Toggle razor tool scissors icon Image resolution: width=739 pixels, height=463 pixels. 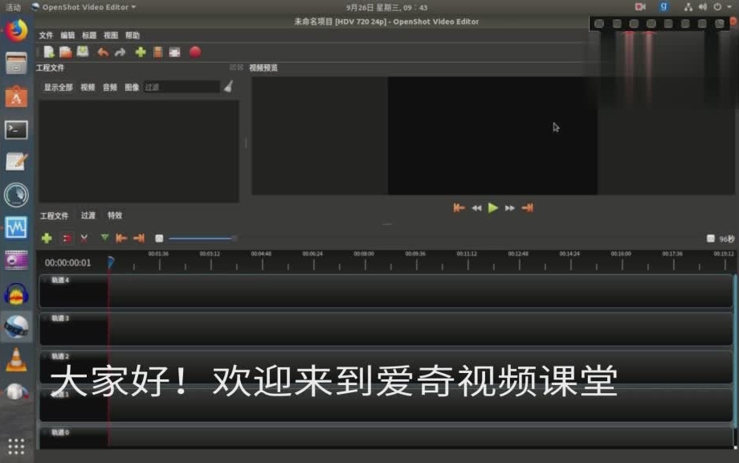84,239
